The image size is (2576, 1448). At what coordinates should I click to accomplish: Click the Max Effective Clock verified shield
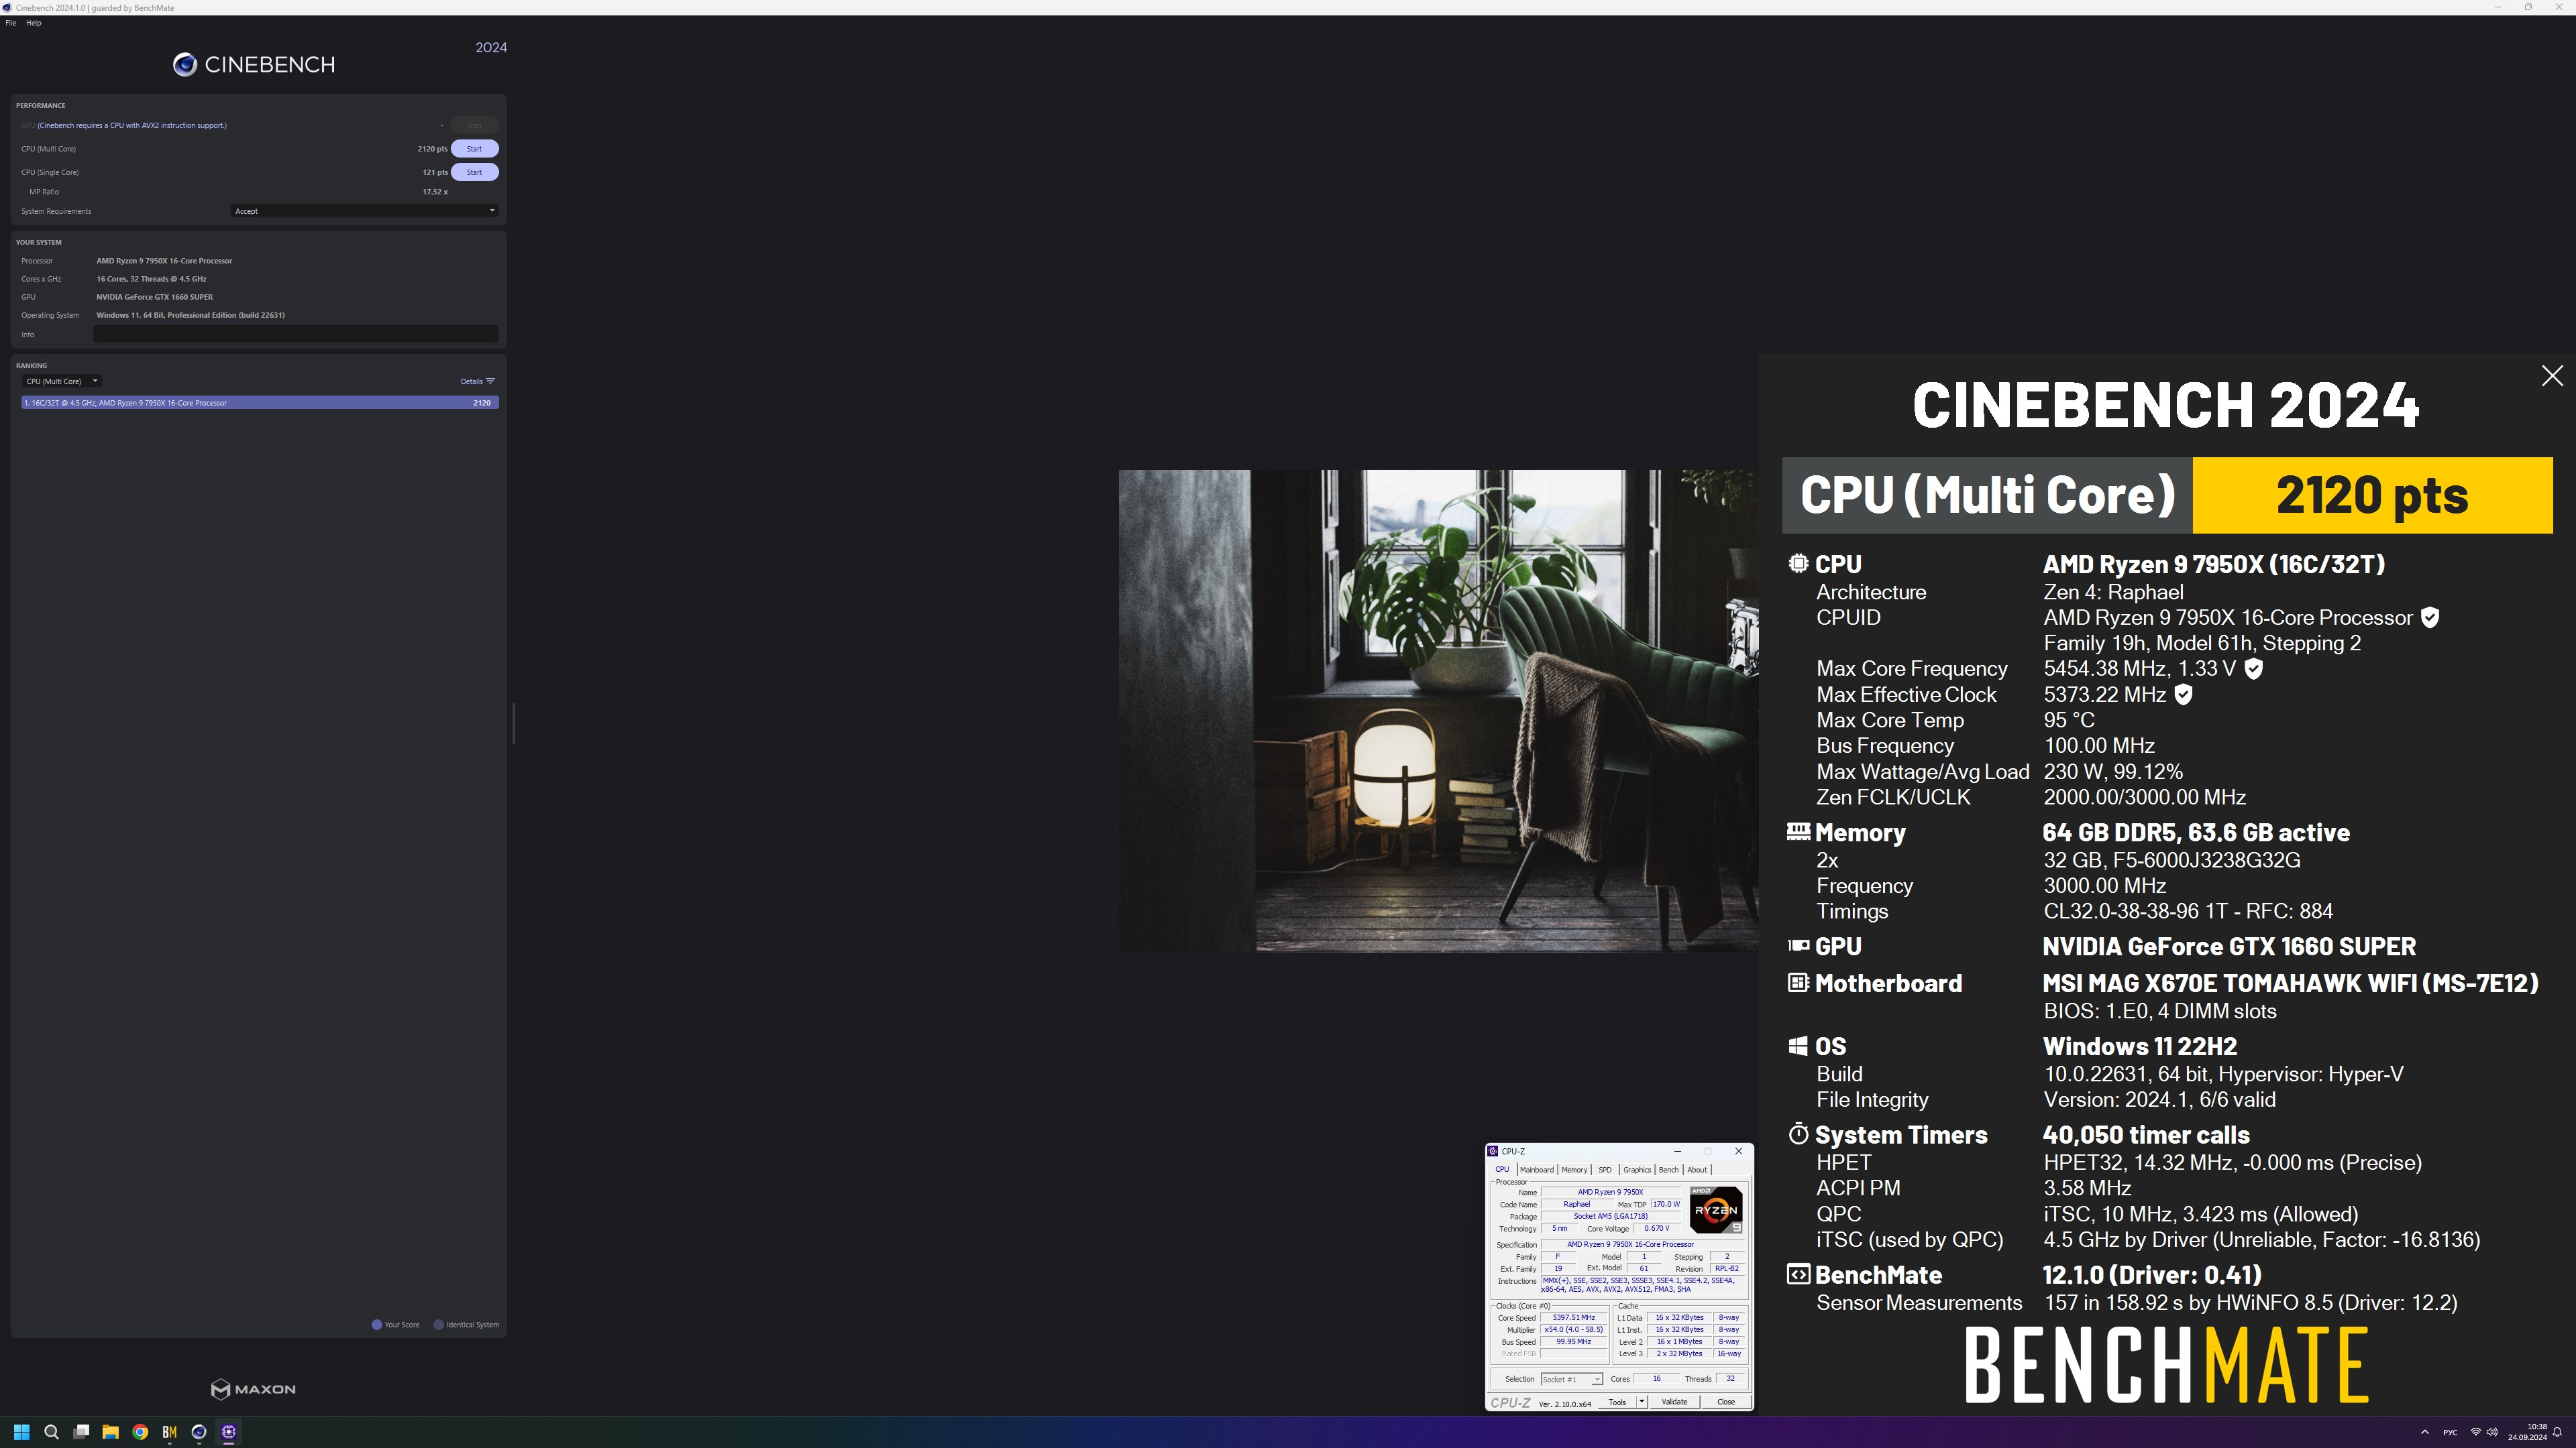[2183, 695]
